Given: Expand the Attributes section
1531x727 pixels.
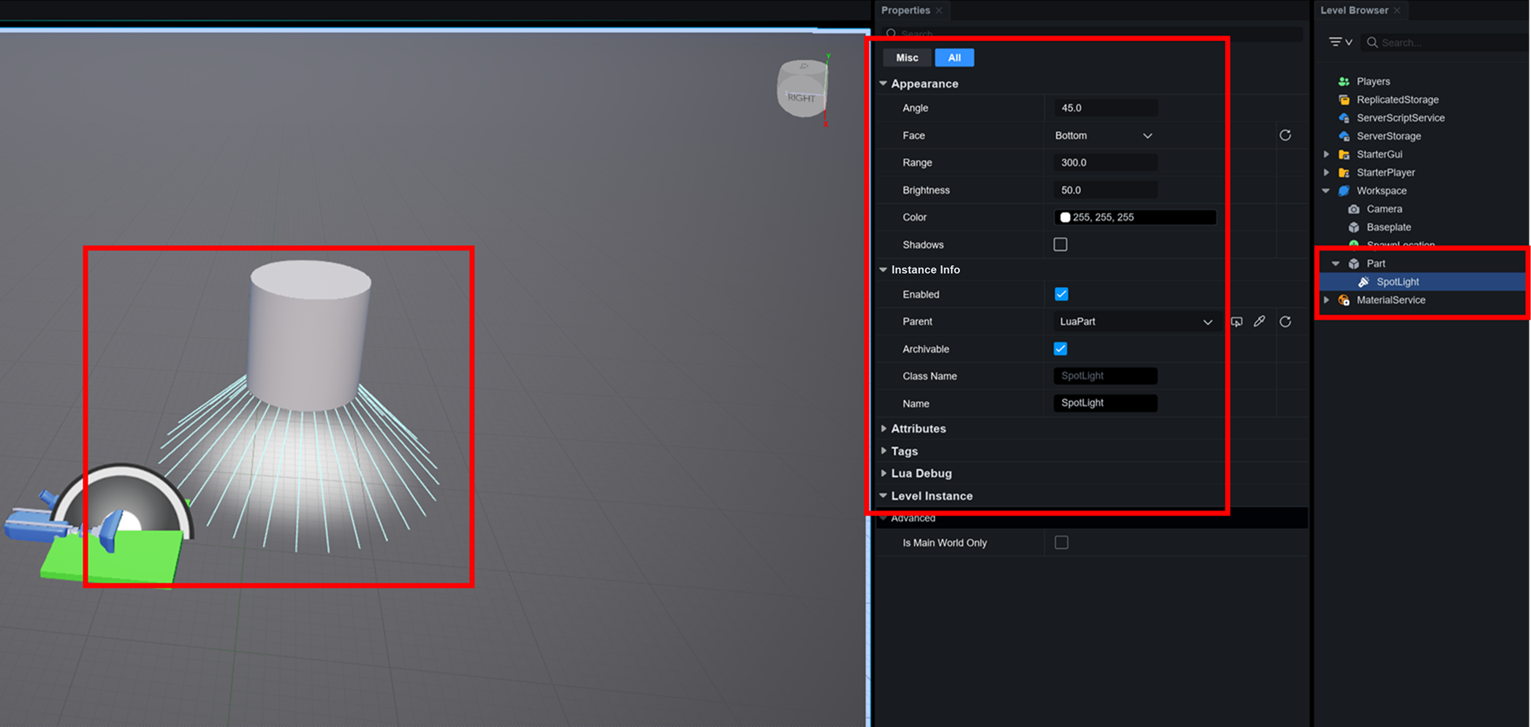Looking at the screenshot, I should click(918, 429).
